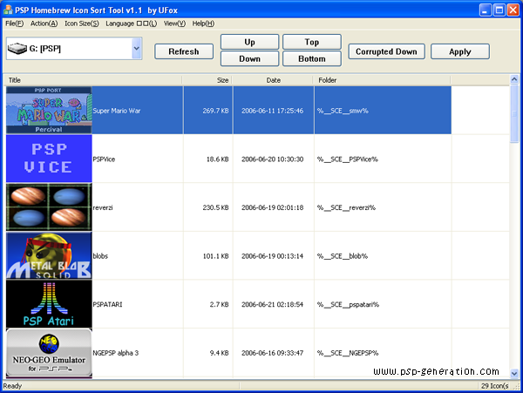Select the NEO-GEO Emulator icon thumbnail
523x393 pixels.
[49, 353]
